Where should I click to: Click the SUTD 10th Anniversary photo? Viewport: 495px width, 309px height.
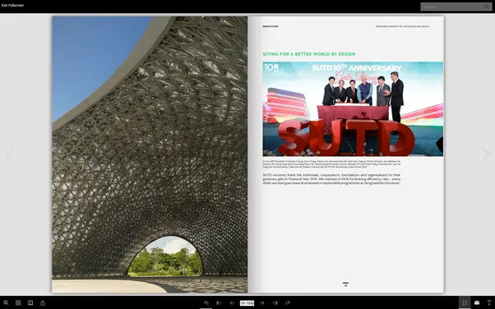[353, 109]
